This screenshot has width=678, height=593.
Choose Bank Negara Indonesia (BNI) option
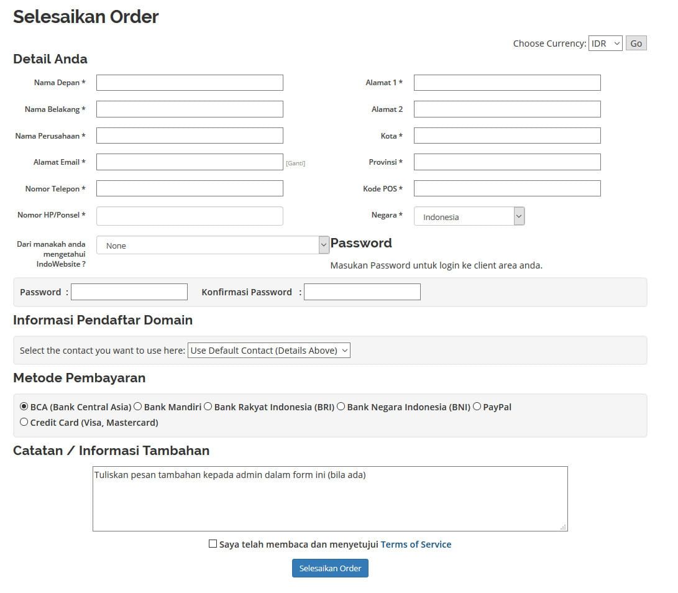click(341, 407)
